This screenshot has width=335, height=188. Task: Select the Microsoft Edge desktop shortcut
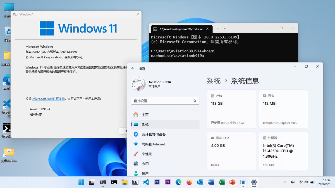[x=7, y=82]
